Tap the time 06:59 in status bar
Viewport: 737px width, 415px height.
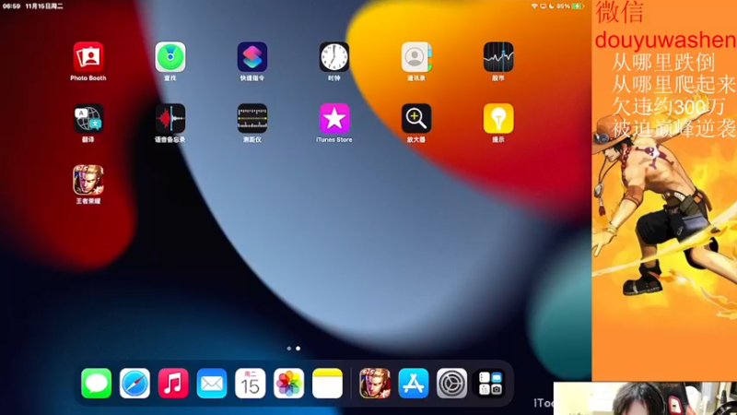(11, 6)
